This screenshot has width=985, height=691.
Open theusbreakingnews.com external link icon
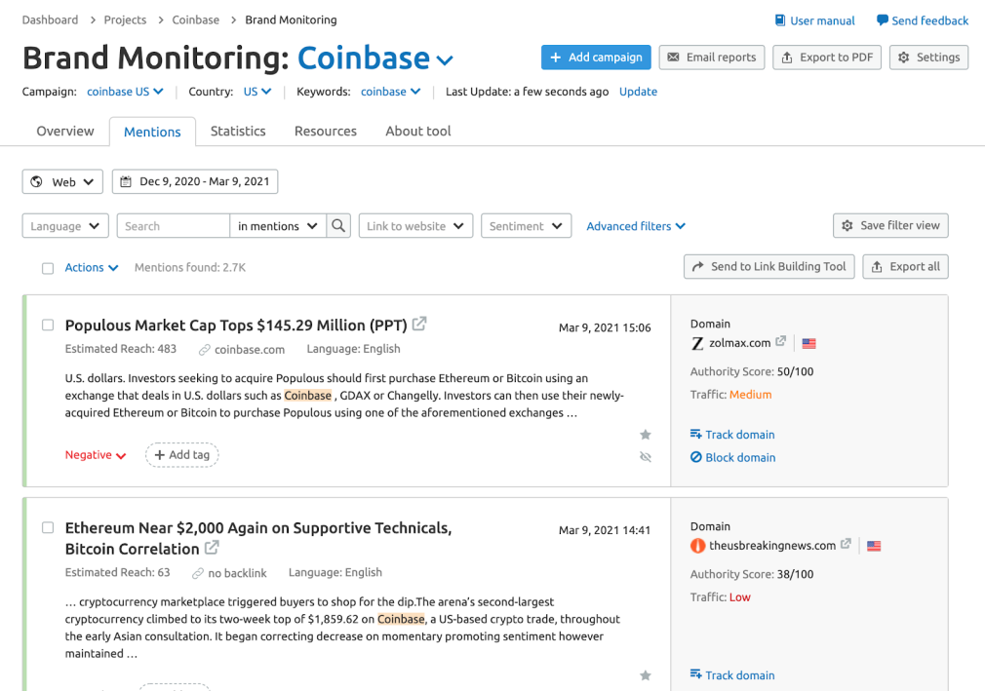point(846,545)
